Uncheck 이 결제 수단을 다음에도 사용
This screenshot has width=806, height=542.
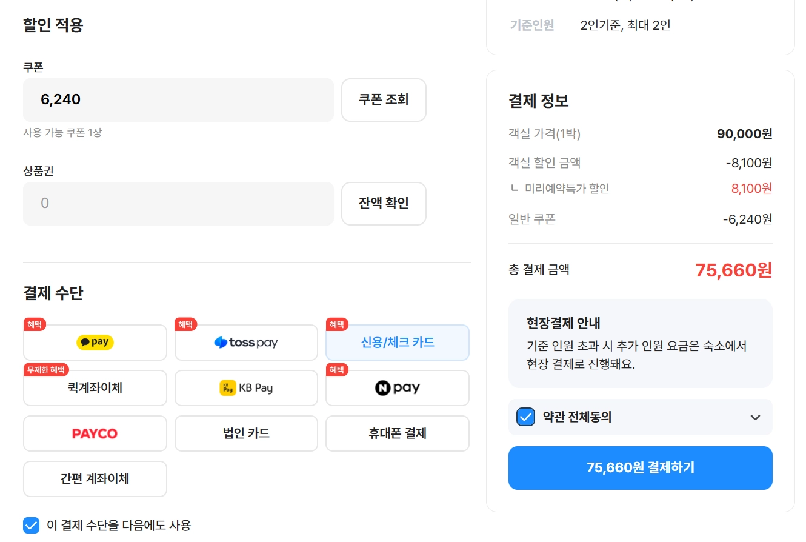pyautogui.click(x=31, y=525)
